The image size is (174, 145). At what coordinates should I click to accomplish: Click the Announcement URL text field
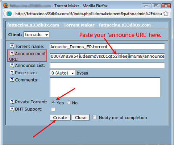[x=107, y=56]
